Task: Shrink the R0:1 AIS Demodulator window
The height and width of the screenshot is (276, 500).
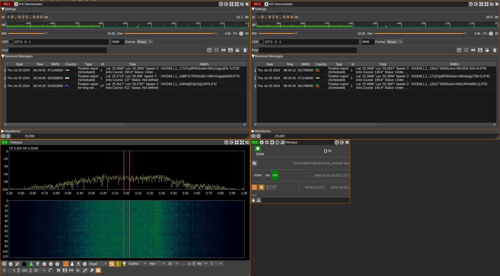Action: 232,4
